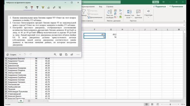The image size is (190, 106).
Task: Add a new sheet with plus icon
Action: coord(29,101)
